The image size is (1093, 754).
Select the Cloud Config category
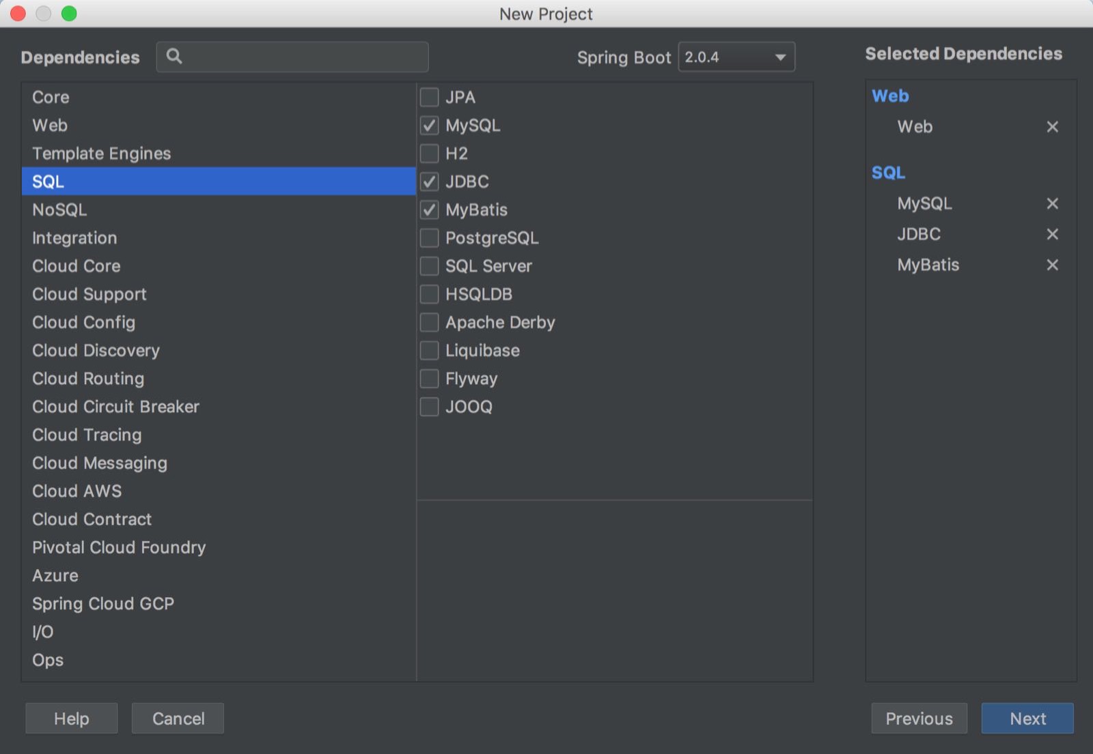pyautogui.click(x=219, y=322)
